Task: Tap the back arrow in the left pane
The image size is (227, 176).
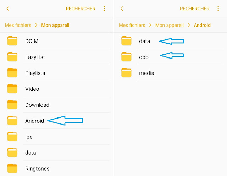Action: coord(8,9)
